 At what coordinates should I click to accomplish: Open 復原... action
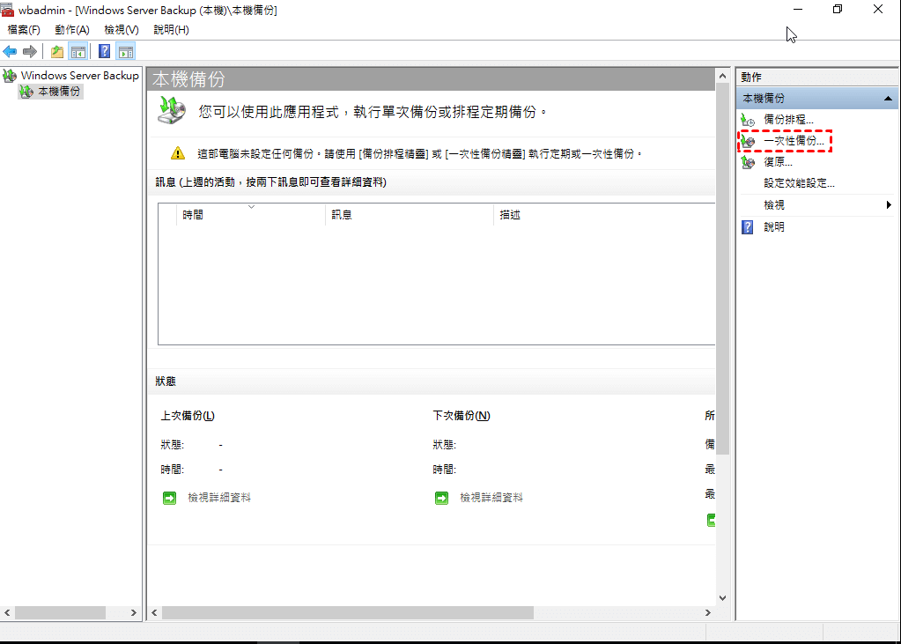click(x=778, y=163)
